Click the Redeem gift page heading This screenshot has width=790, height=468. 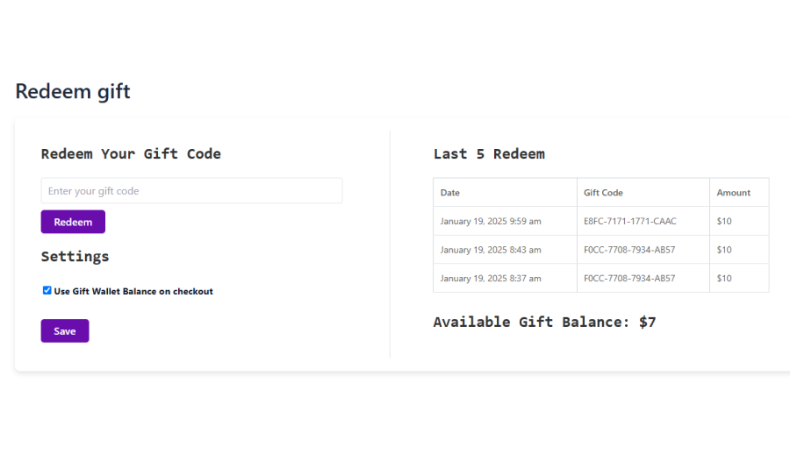click(73, 91)
